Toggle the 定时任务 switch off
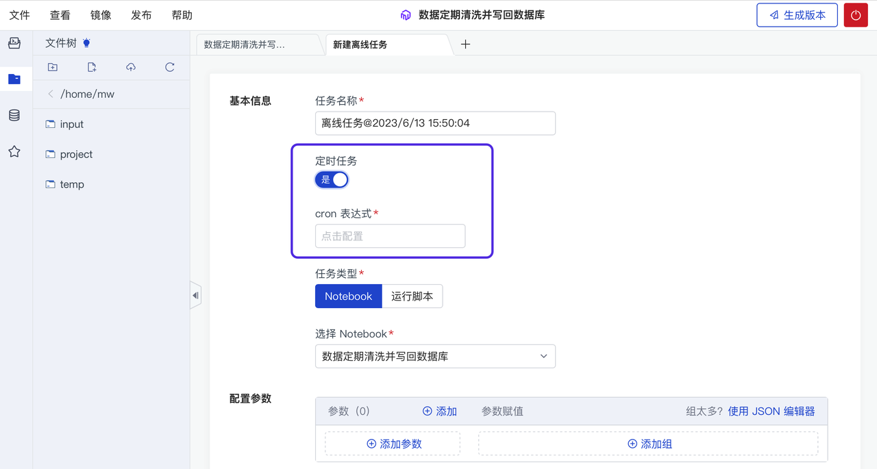Image resolution: width=877 pixels, height=469 pixels. point(332,179)
